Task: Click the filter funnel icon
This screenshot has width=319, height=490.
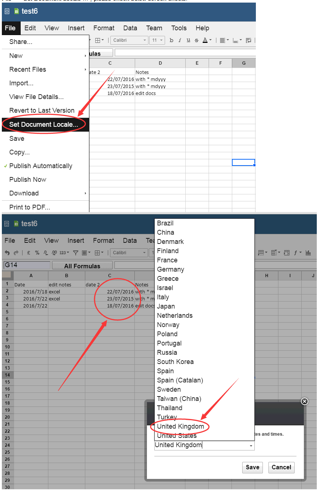Action: pyautogui.click(x=75, y=253)
